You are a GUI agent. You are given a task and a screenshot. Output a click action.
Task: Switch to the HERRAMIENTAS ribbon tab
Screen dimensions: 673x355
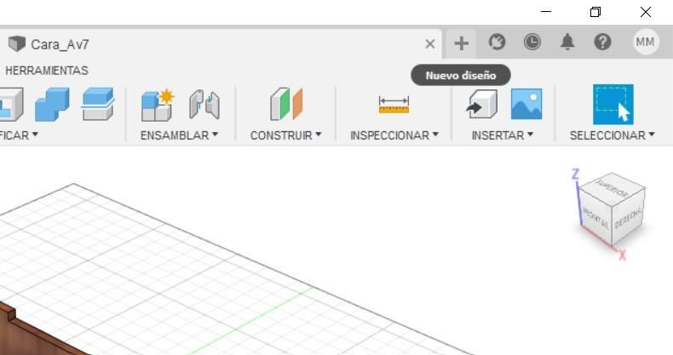coord(46,71)
